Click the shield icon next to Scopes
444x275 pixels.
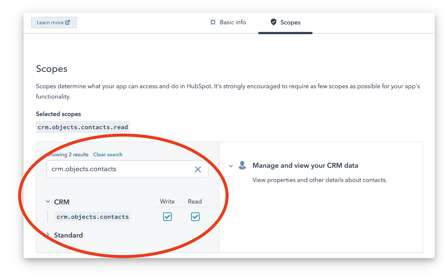[x=273, y=22]
